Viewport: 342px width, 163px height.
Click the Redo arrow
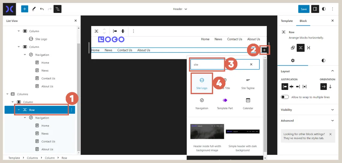tap(50, 9)
